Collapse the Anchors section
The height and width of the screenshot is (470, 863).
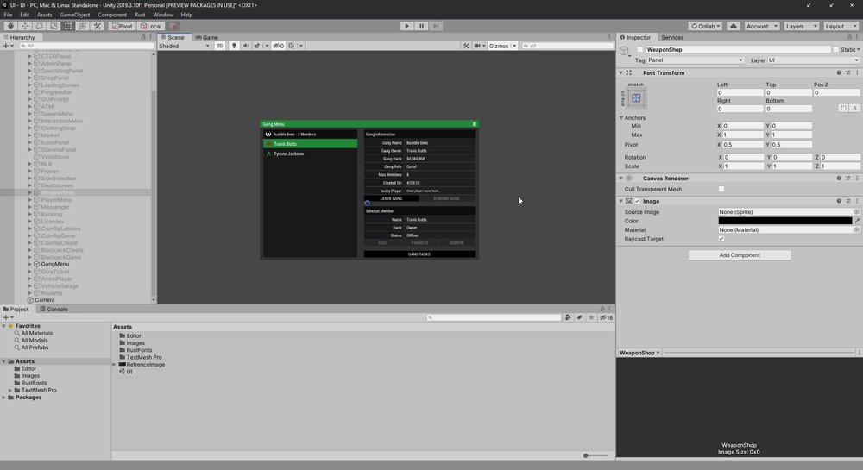[621, 117]
